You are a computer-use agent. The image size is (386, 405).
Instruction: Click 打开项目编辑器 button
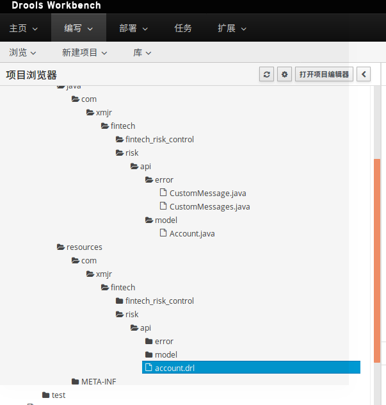[324, 74]
